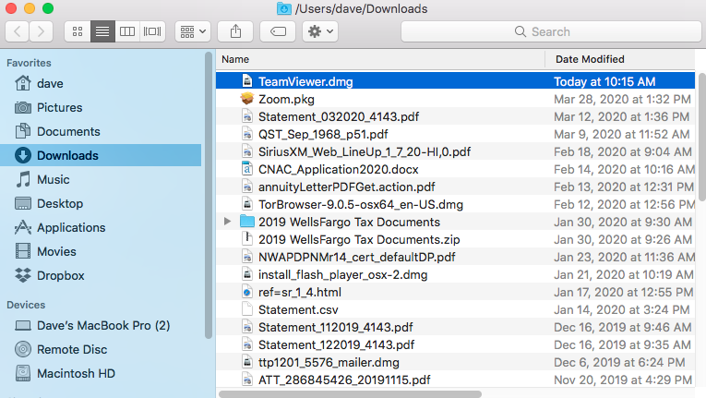This screenshot has width=706, height=398.
Task: Go forward with the right arrow button
Action: click(x=41, y=31)
